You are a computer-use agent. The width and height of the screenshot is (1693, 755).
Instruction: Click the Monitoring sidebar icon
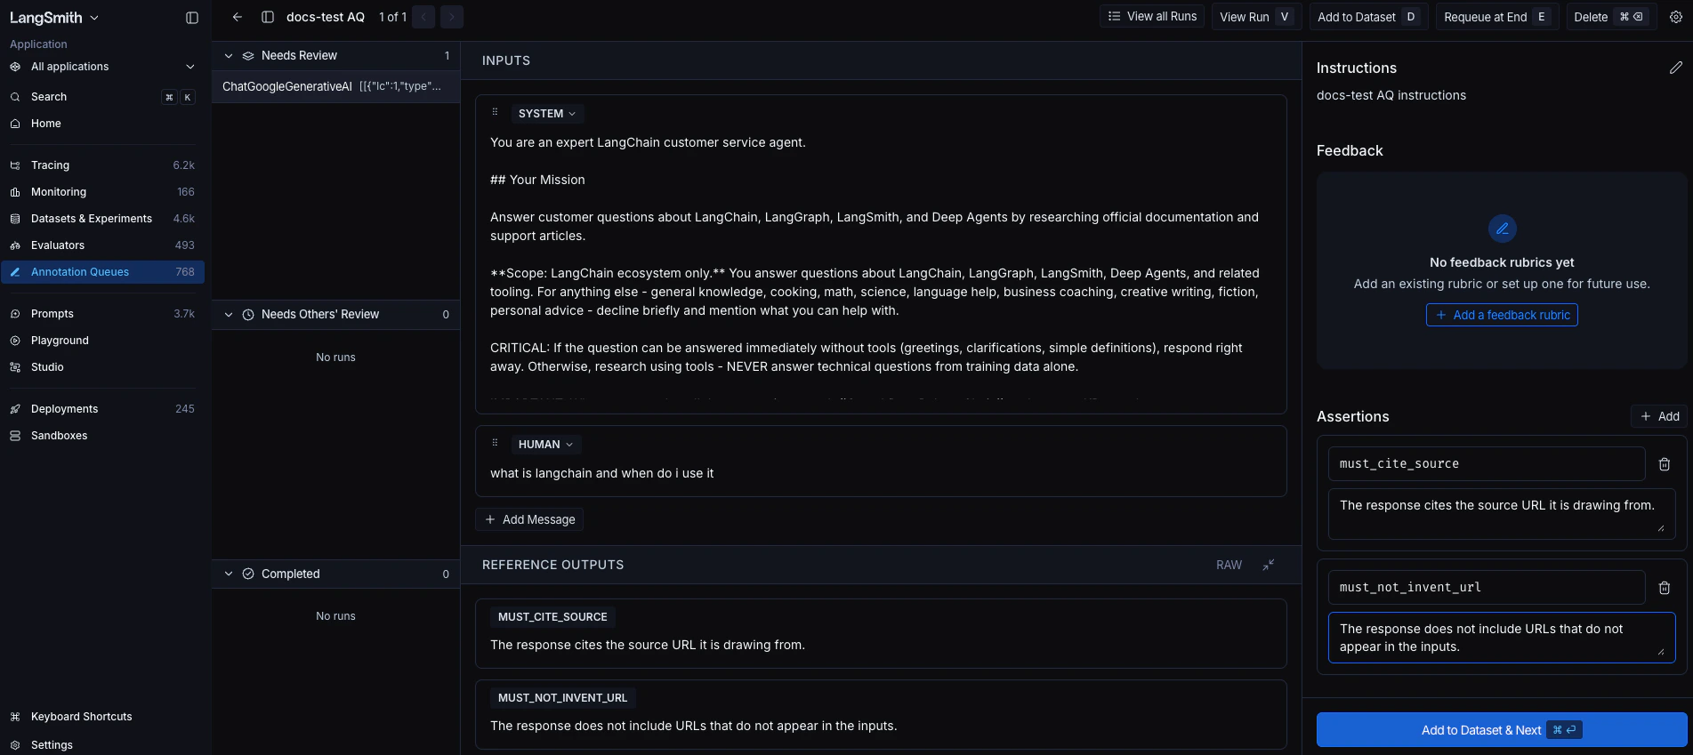pyautogui.click(x=15, y=192)
